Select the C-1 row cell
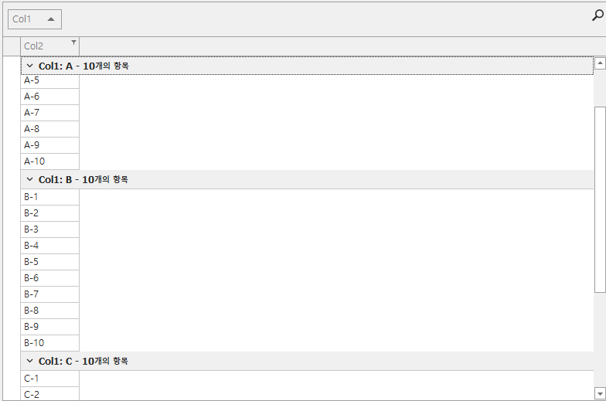Image resolution: width=606 pixels, height=401 pixels. [x=49, y=379]
